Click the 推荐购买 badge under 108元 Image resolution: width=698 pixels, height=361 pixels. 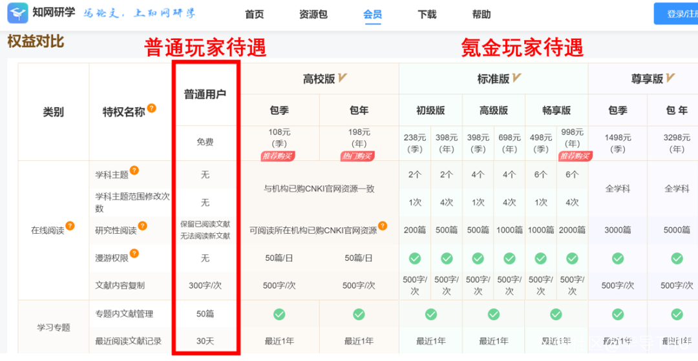point(279,156)
